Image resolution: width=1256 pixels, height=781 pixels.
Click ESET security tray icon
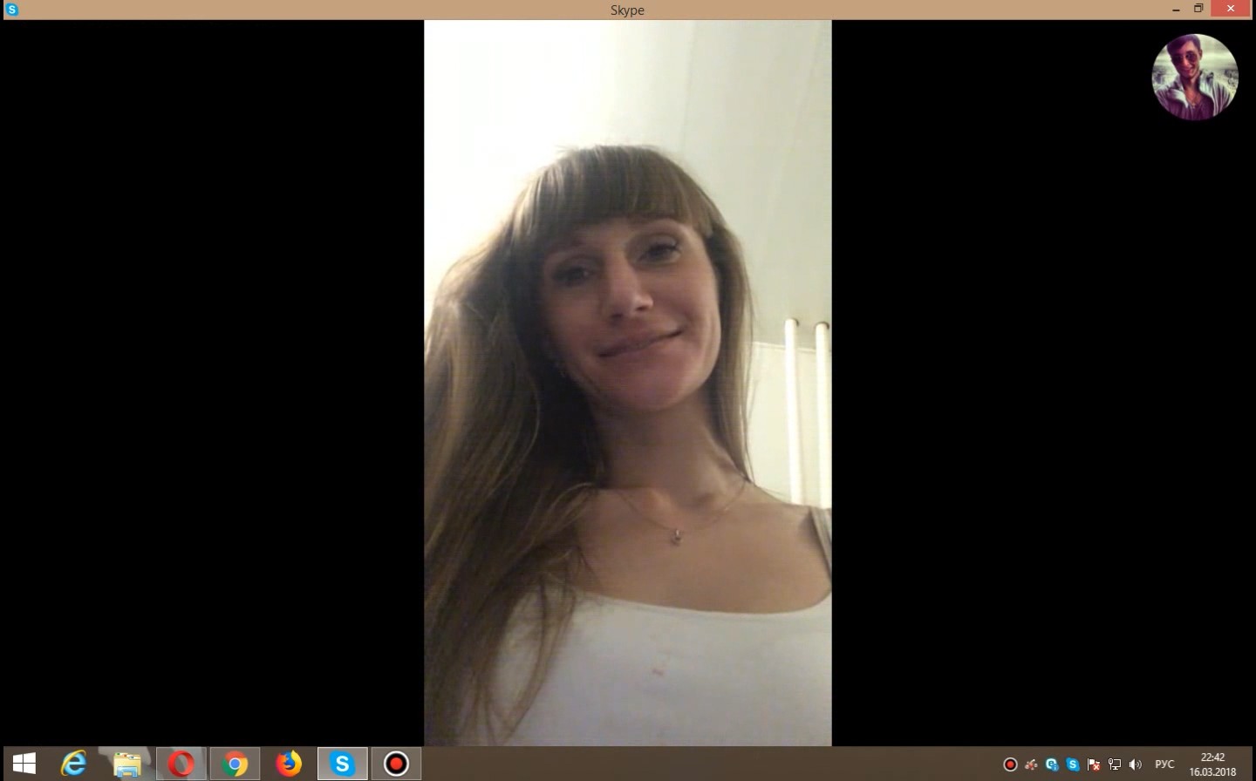point(1052,764)
